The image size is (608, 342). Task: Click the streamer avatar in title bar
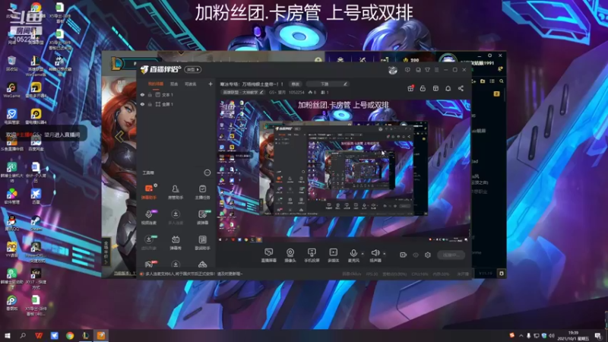[393, 70]
